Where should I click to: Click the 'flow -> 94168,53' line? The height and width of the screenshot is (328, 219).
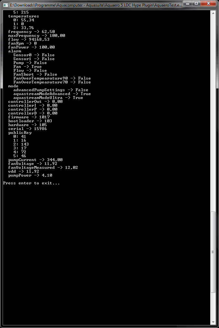pyautogui.click(x=29, y=39)
